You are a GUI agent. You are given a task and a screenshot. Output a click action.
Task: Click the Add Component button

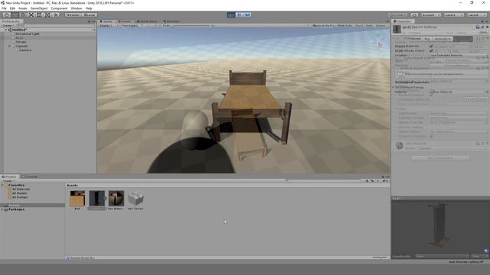(x=440, y=158)
